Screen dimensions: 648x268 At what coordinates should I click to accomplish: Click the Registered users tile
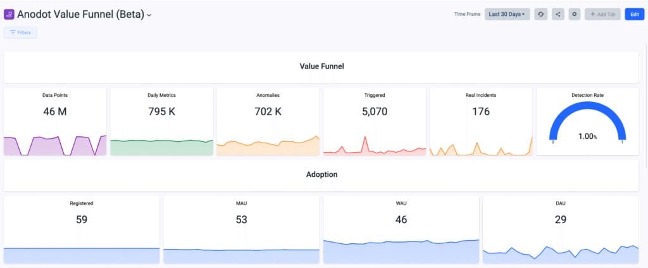[82, 229]
